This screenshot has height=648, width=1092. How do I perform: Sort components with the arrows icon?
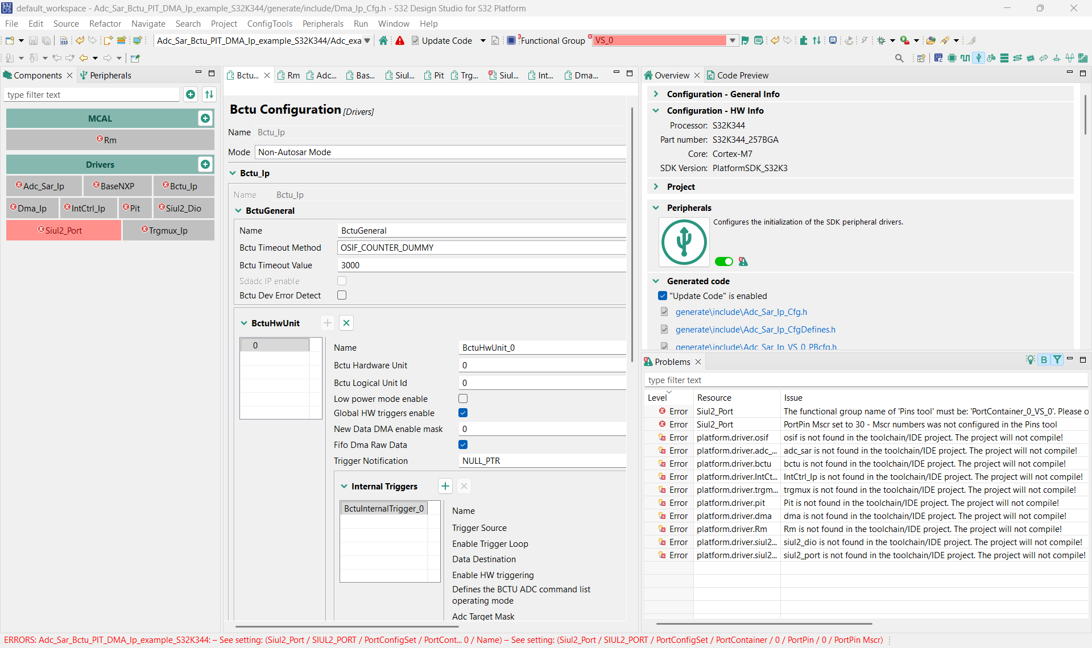(209, 94)
